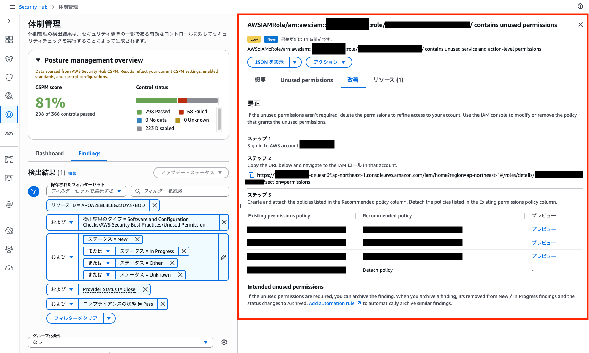Open the アクション dropdown menu
The image size is (589, 353).
pos(329,62)
